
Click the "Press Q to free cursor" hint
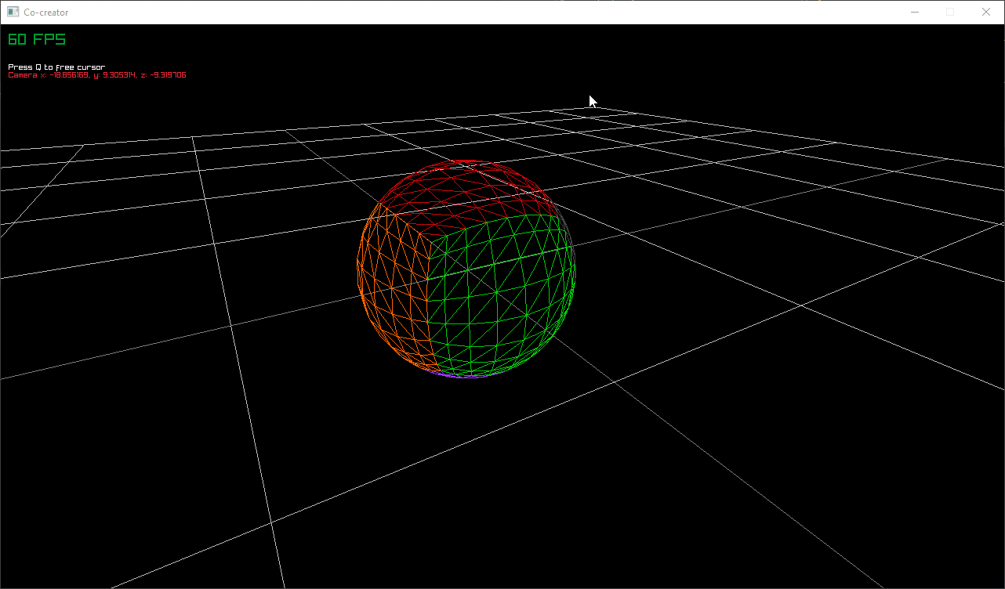(56, 67)
